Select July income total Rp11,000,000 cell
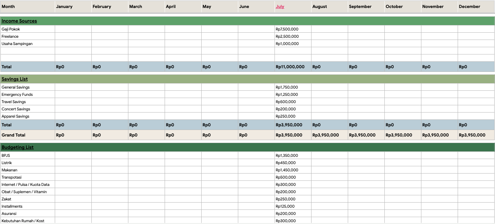The width and height of the screenshot is (495, 224). click(292, 67)
